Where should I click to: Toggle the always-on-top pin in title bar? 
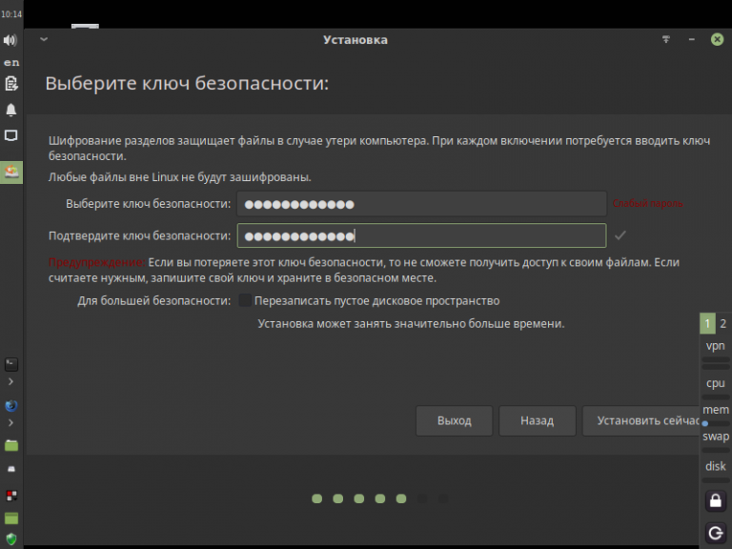tap(666, 40)
